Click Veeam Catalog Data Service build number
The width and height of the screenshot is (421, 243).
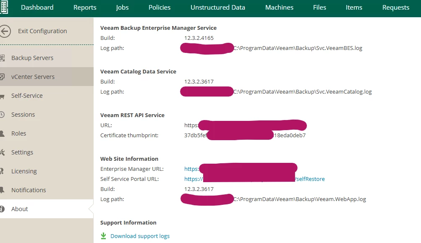199,81
